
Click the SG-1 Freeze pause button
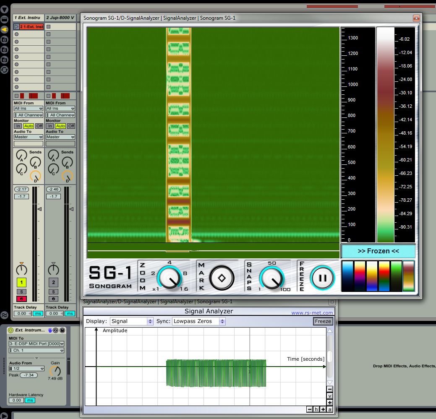click(323, 278)
